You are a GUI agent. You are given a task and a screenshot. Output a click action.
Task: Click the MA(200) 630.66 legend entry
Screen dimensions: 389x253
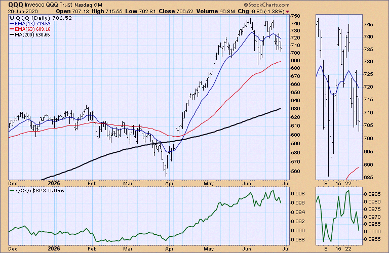32,35
